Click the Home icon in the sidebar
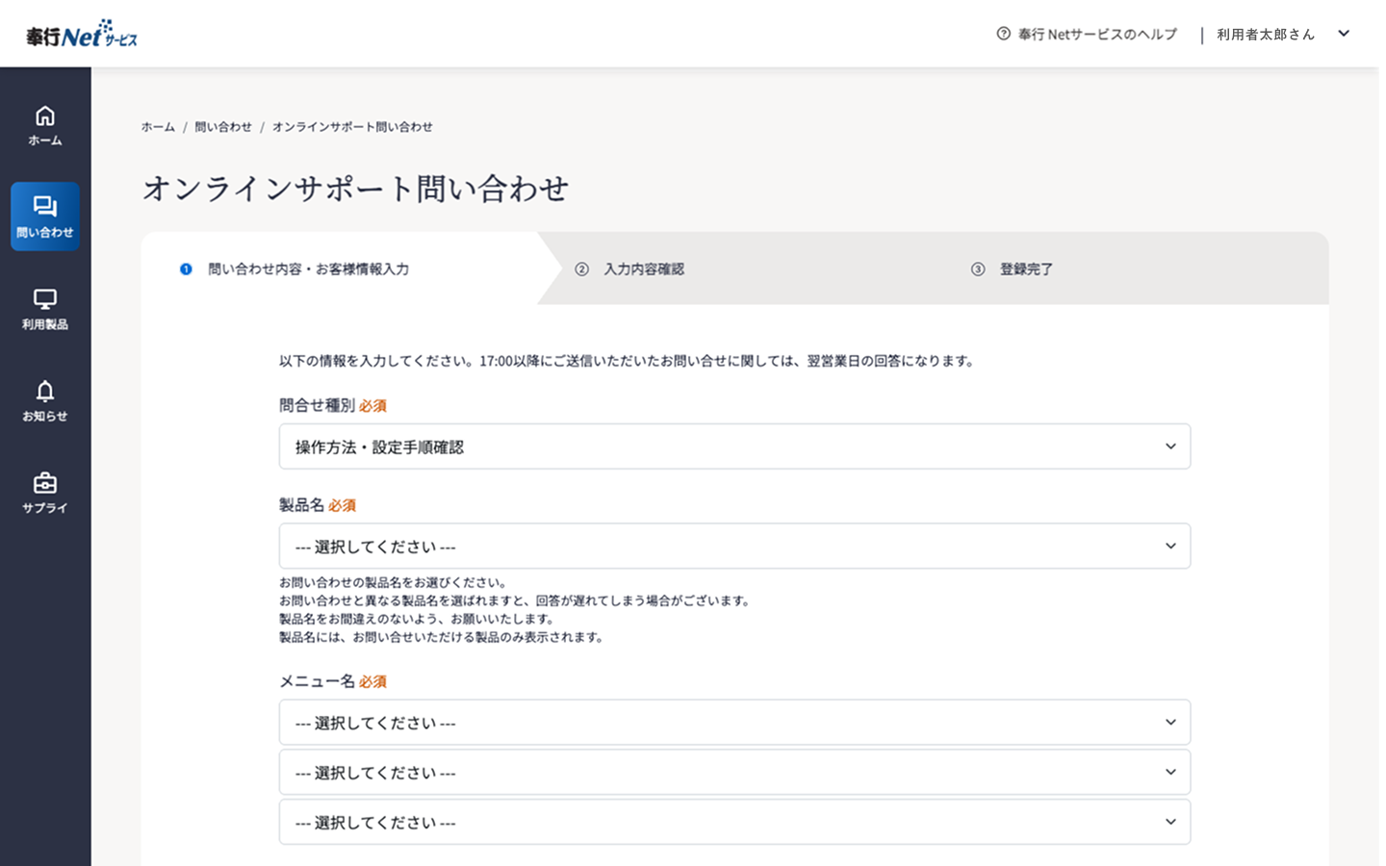The width and height of the screenshot is (1386, 866). [x=45, y=116]
